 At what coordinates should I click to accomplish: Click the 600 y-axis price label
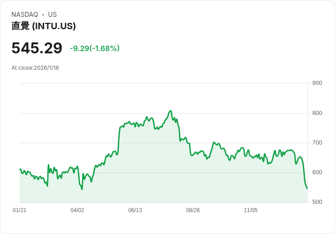click(317, 172)
